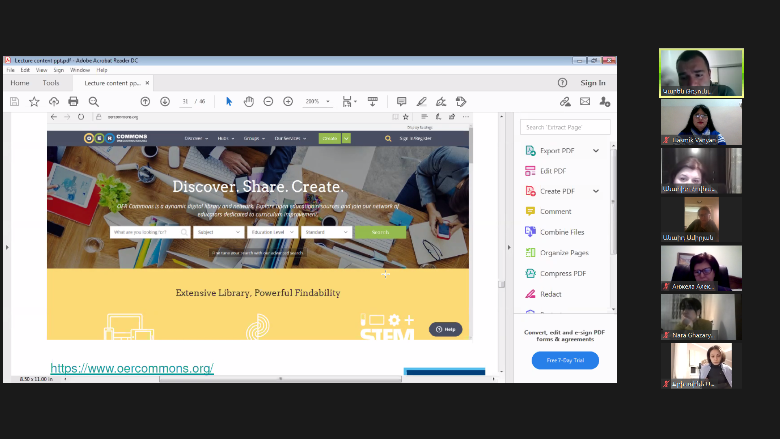
Task: Click the cloud upload icon
Action: pos(54,102)
